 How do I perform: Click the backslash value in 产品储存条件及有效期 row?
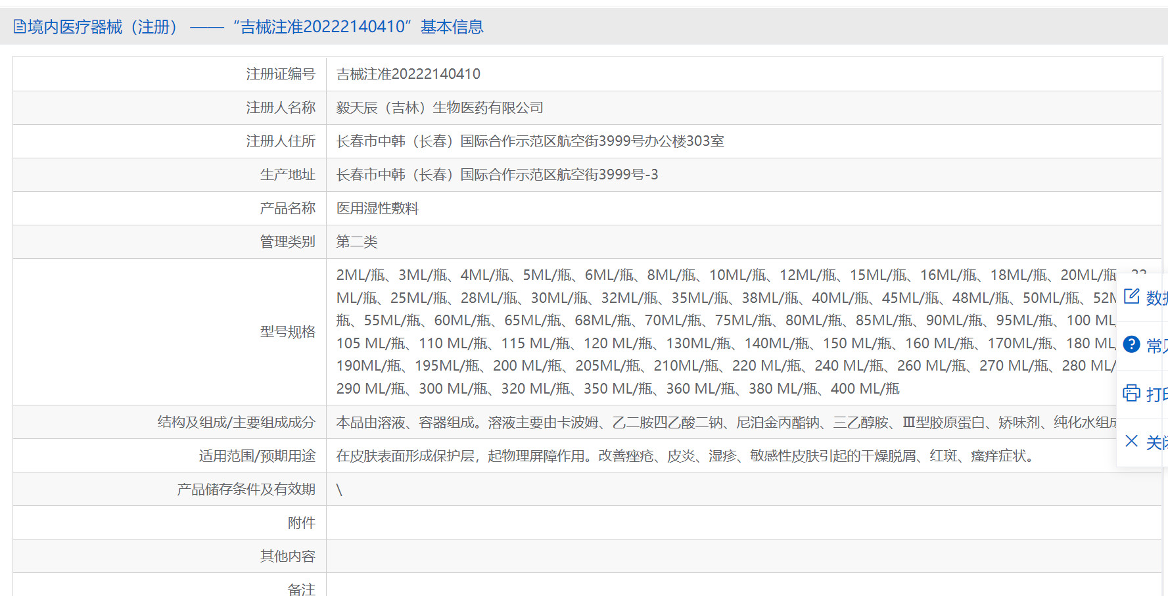click(339, 490)
